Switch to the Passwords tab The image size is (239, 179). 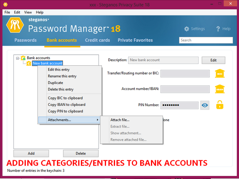[25, 40]
